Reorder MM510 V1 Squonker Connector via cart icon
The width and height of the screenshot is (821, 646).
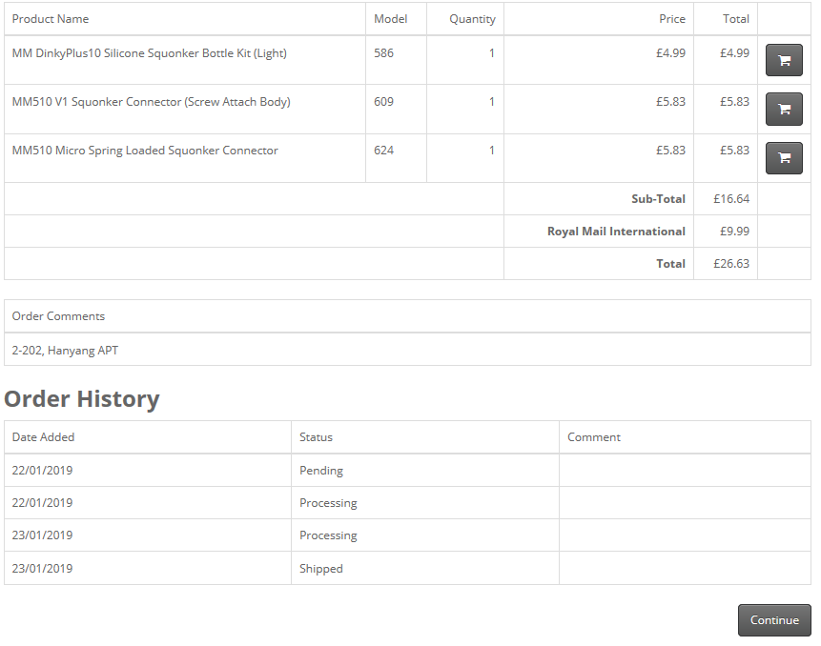[784, 109]
